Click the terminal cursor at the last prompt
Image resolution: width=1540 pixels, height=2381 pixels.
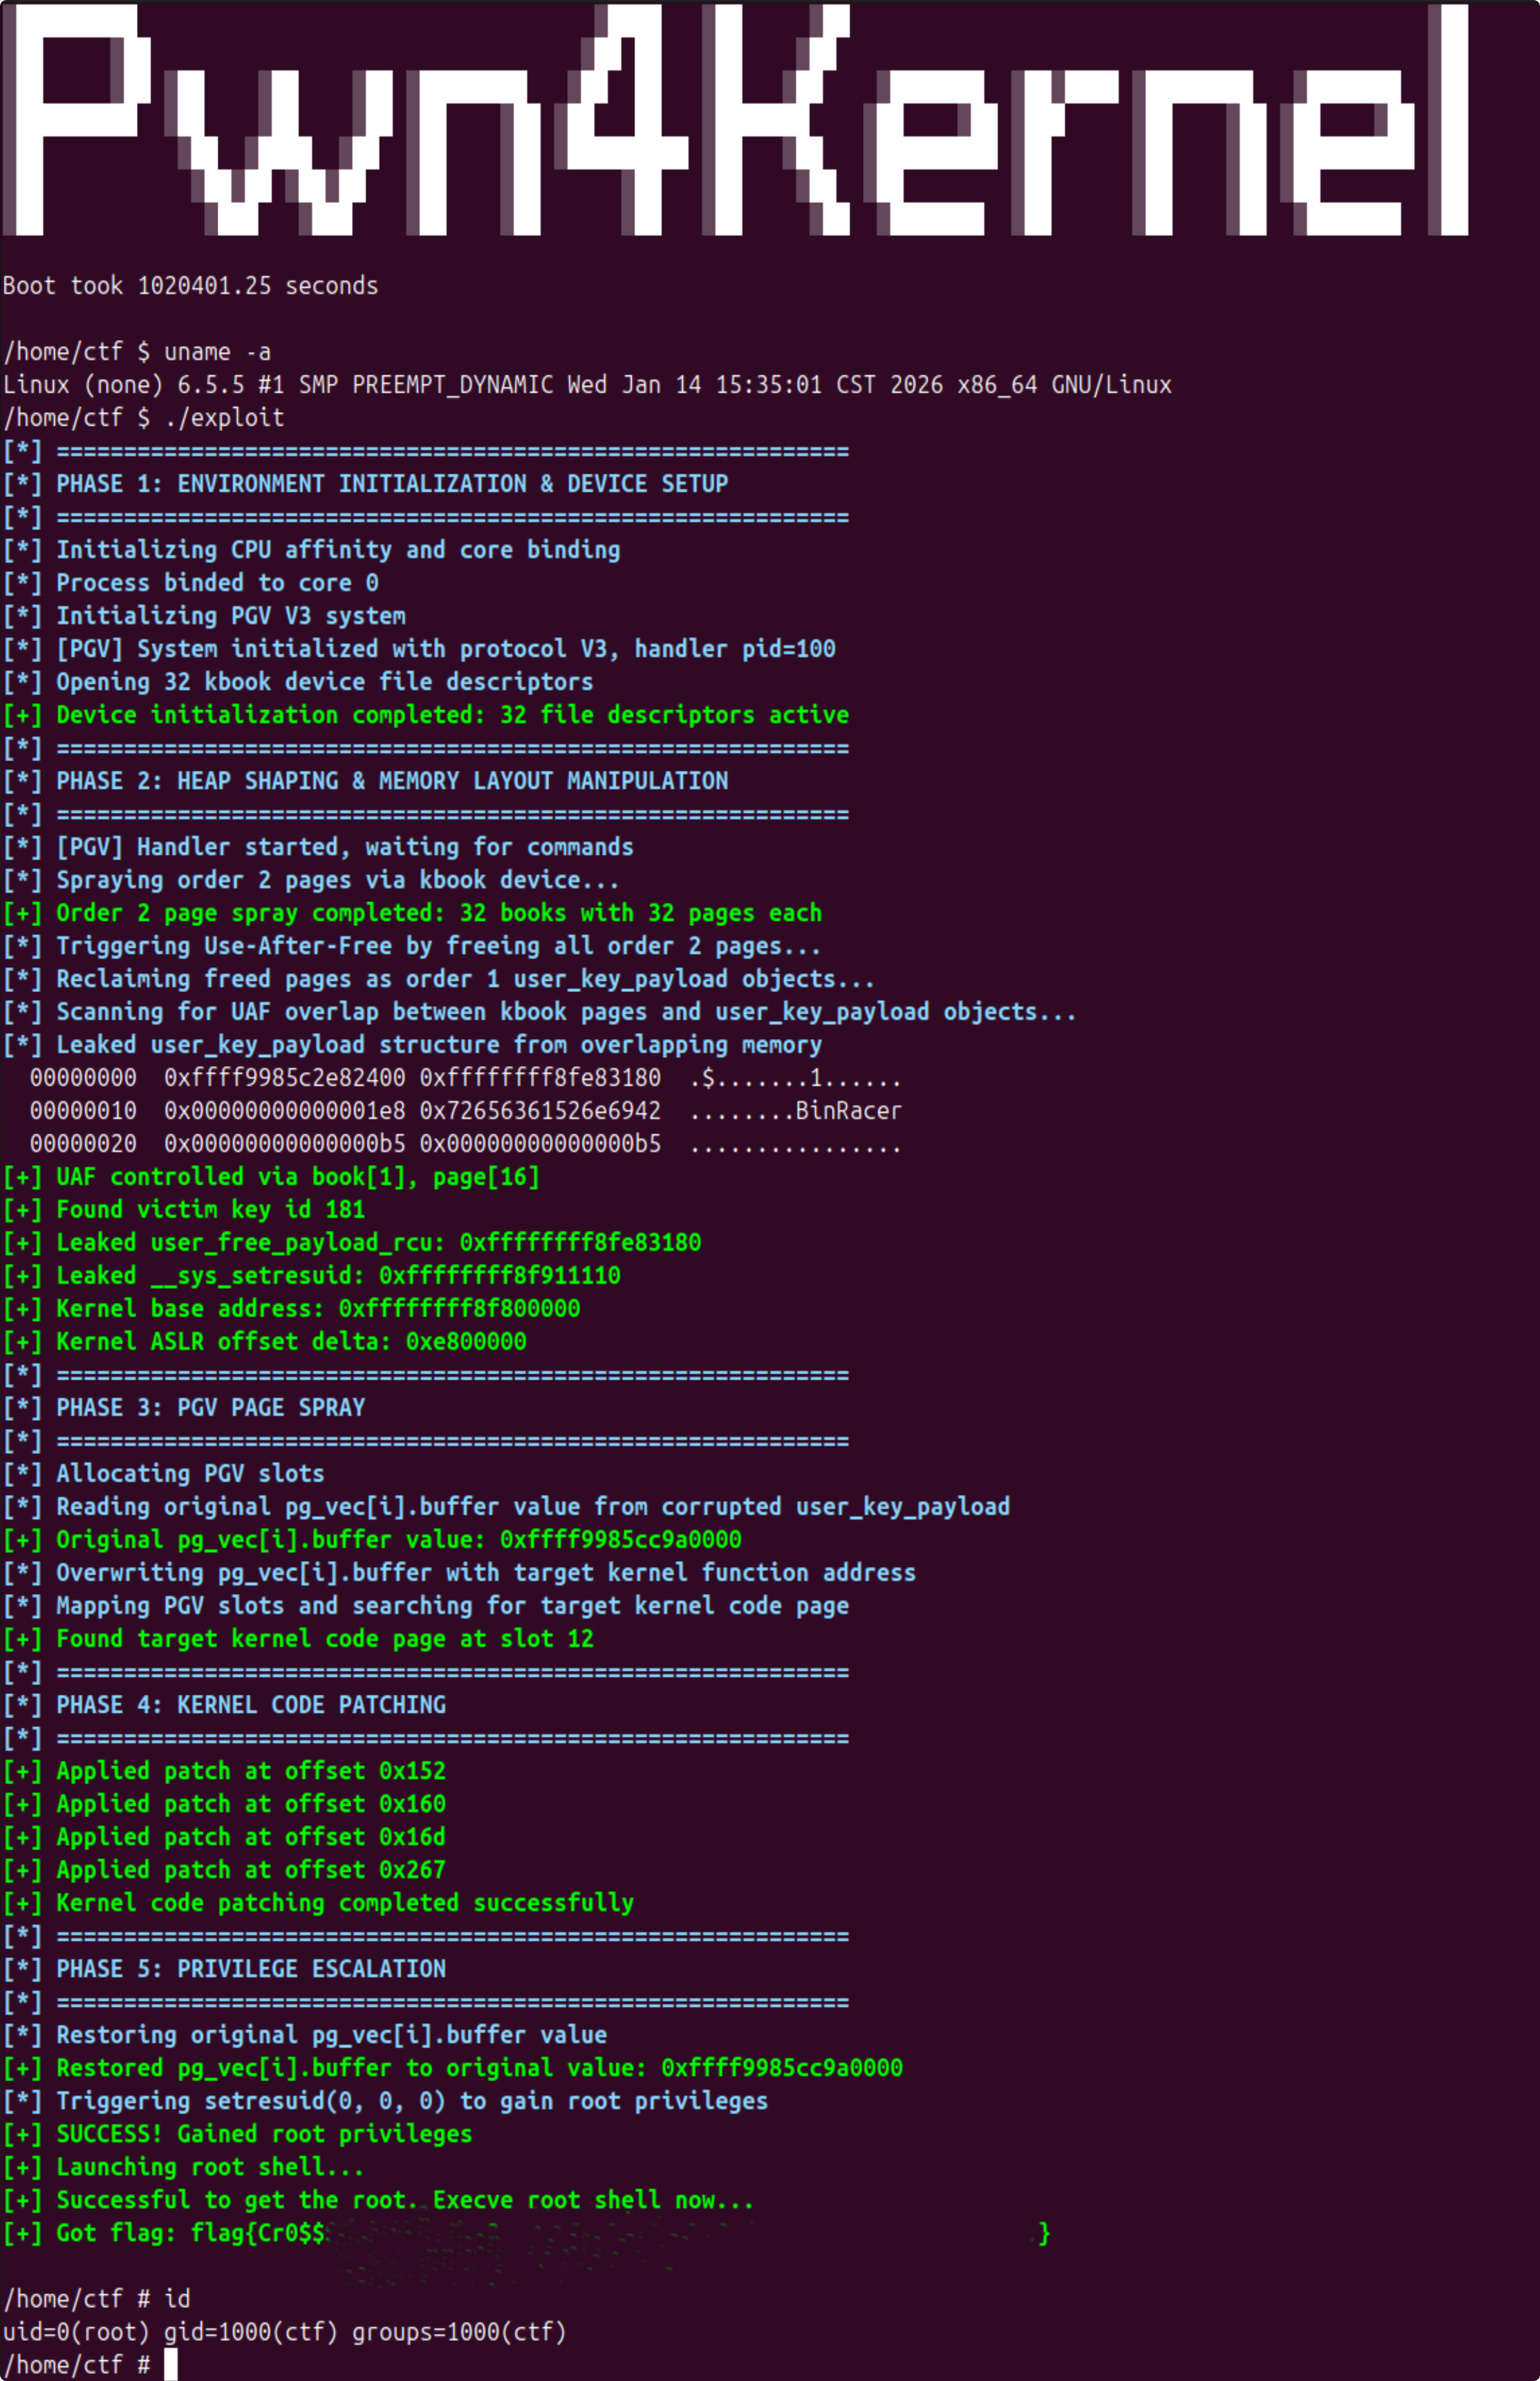(x=171, y=2365)
